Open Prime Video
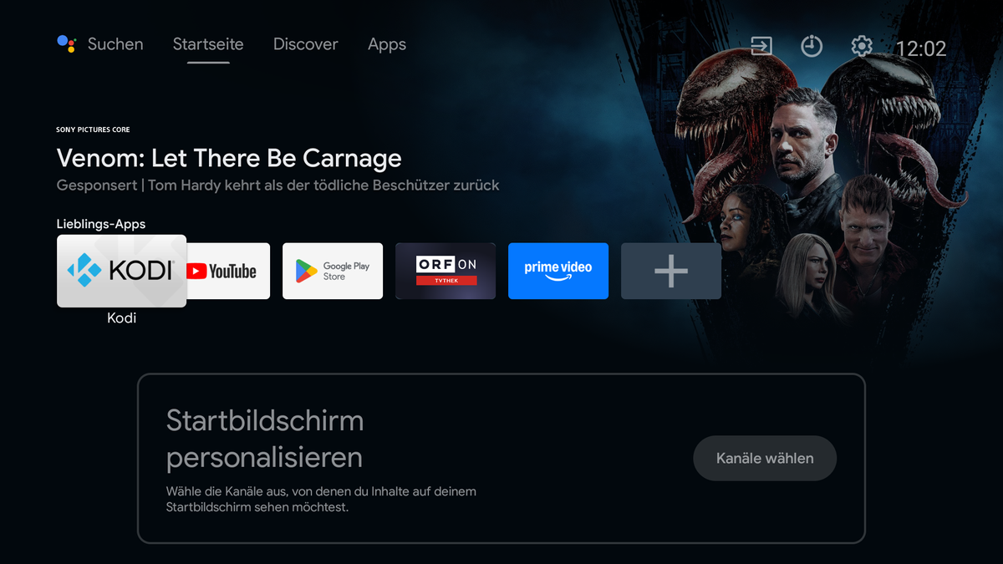This screenshot has width=1003, height=564. coord(558,271)
